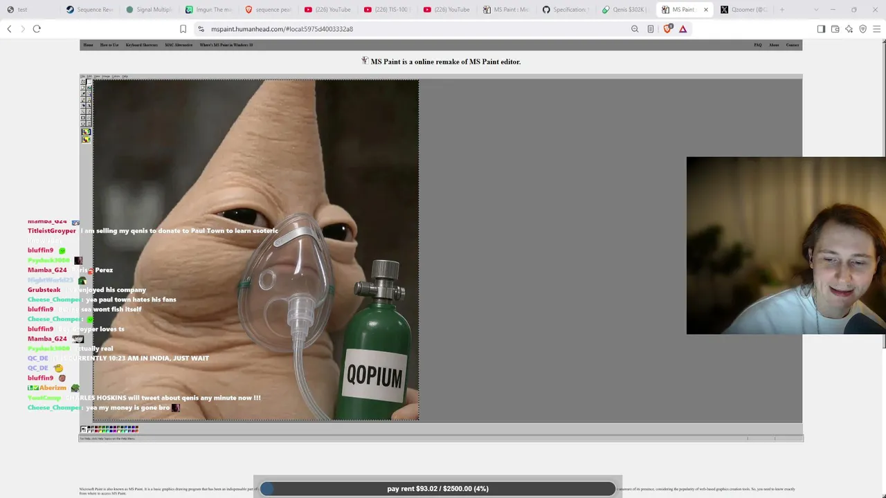Toggle reader mode icon in address bar
The height and width of the screenshot is (498, 886).
pos(651,29)
